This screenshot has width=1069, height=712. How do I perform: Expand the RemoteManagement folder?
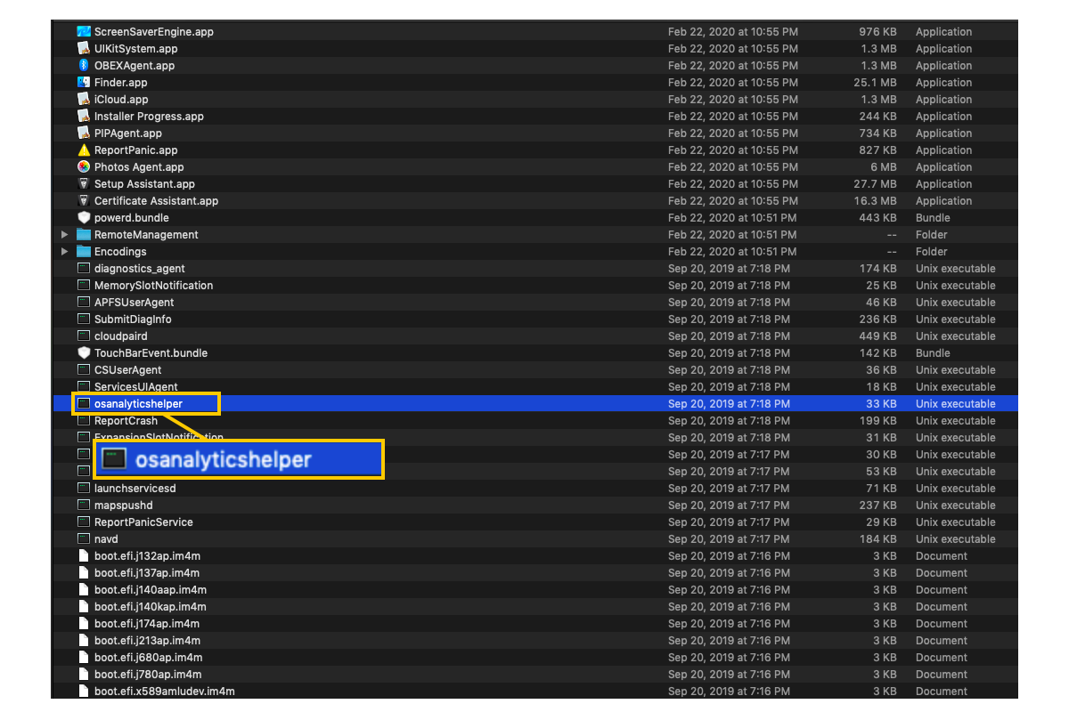(64, 235)
